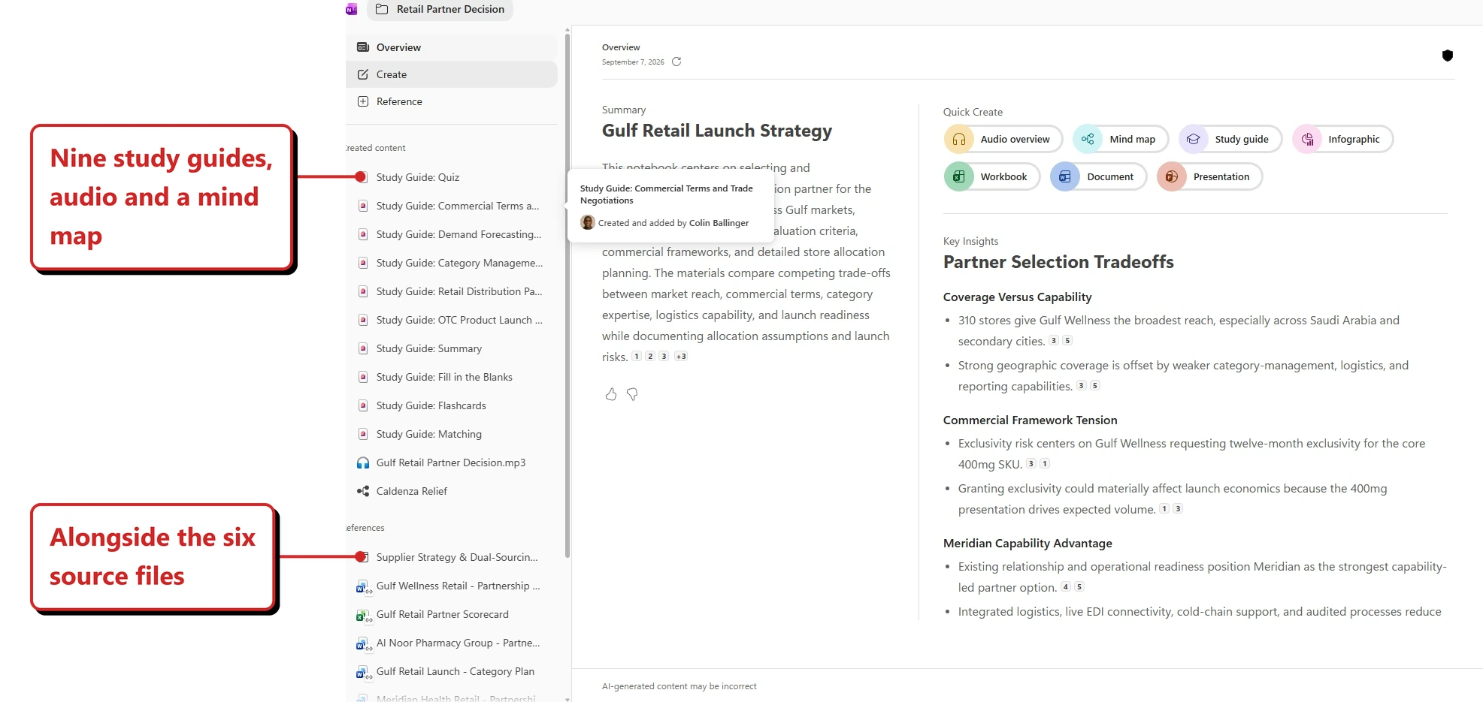Give the summary a thumbs down

632,394
